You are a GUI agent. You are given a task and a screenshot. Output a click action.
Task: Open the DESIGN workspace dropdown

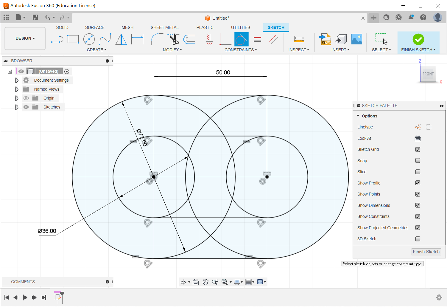[x=25, y=38]
